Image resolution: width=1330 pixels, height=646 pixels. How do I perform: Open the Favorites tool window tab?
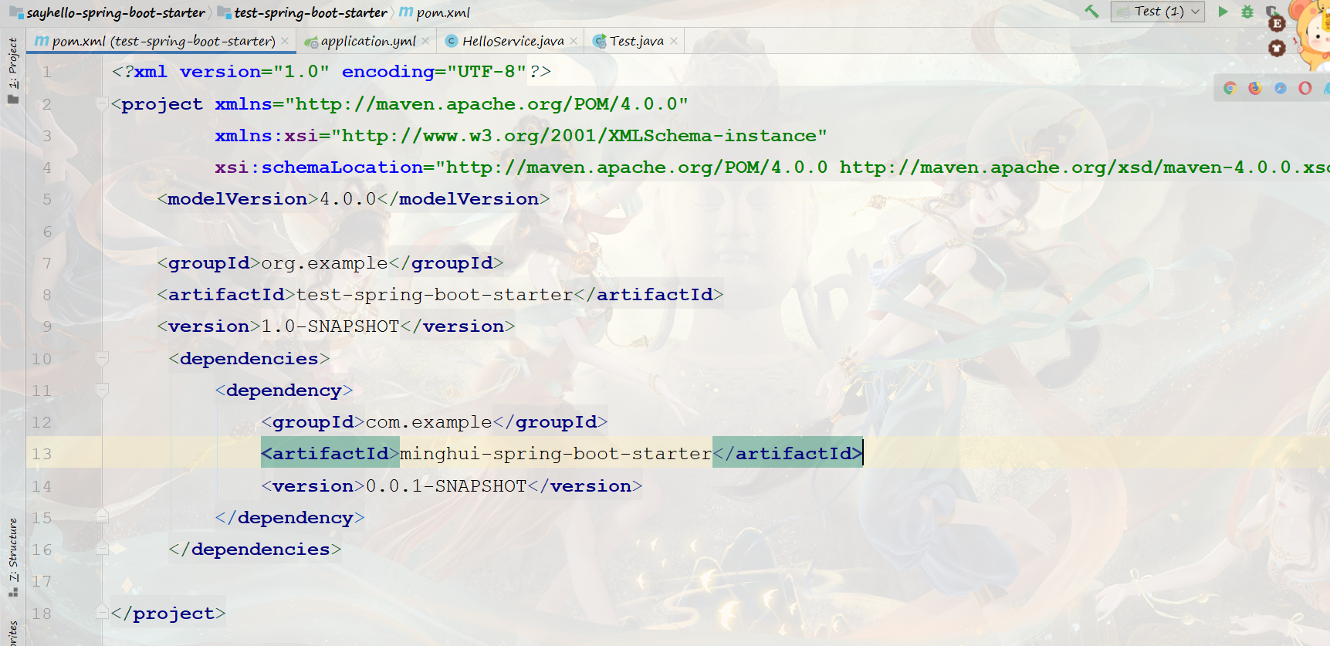12,633
